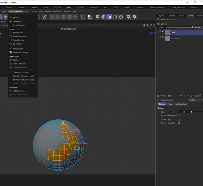The width and height of the screenshot is (203, 186).
Task: Choose Invert Selection menu entry
Action: point(19,25)
